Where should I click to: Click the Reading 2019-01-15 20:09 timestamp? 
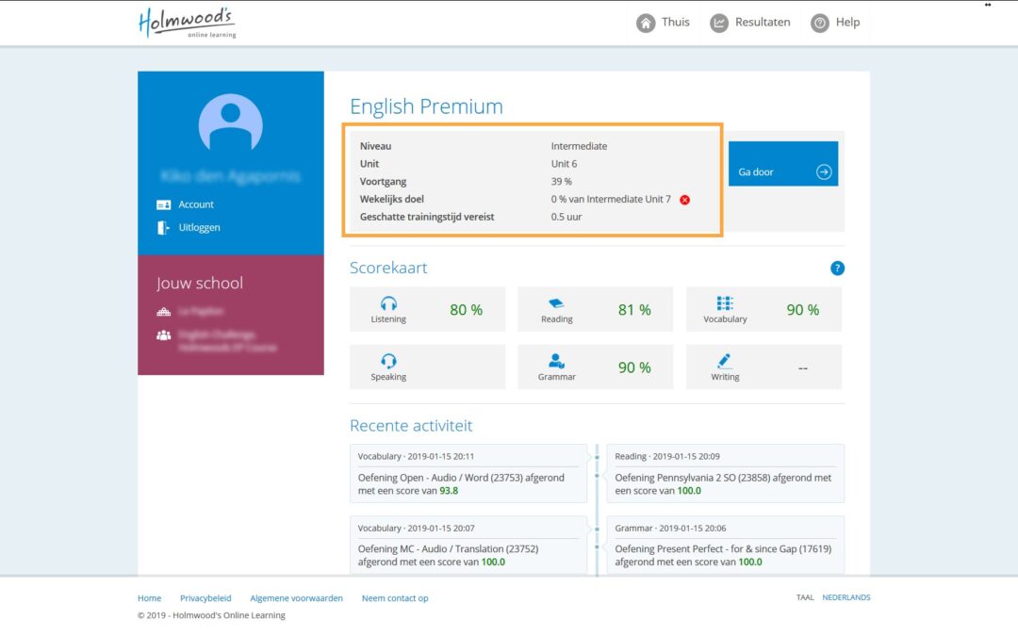click(667, 456)
